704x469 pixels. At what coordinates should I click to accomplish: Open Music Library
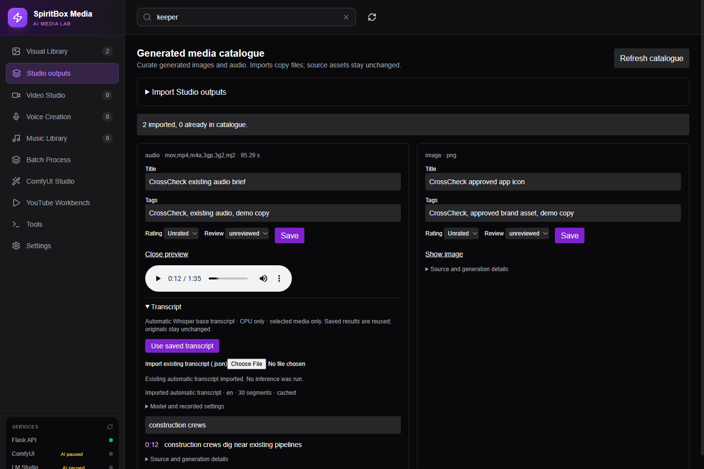click(62, 138)
